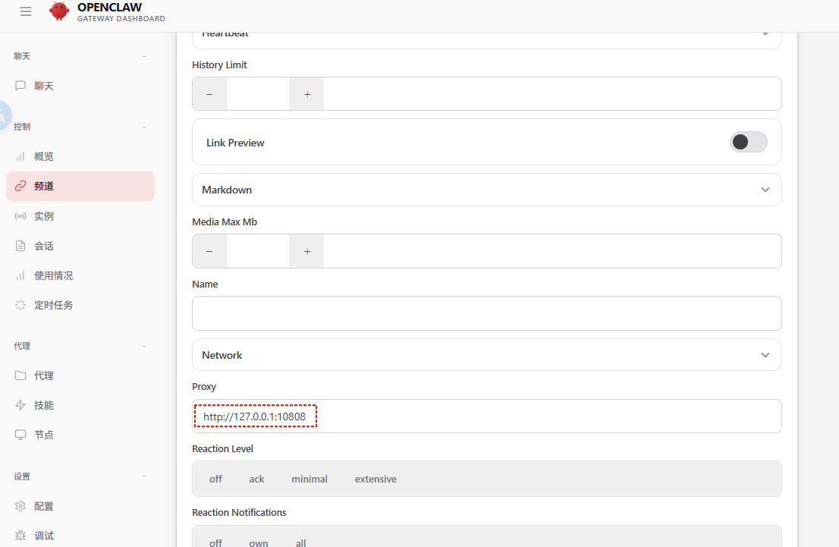
Task: Select 'minimal' Reaction Level option
Action: tap(310, 479)
